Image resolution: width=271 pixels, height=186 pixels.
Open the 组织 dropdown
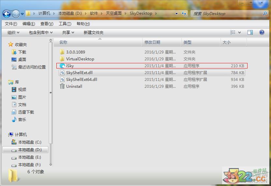coord(13,32)
